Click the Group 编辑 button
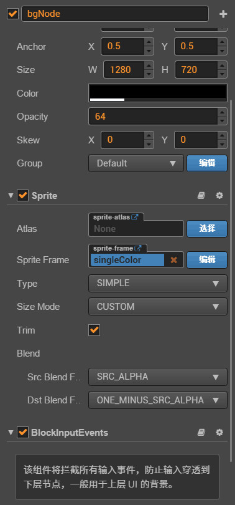 point(207,163)
